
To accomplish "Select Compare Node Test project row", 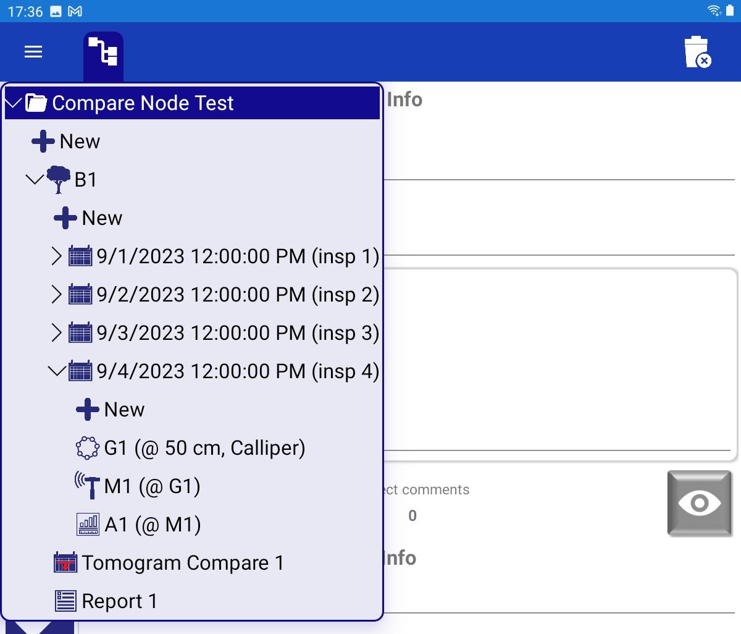I will (192, 103).
